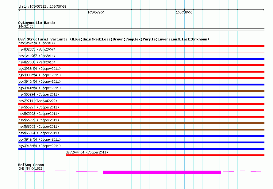The height and width of the screenshot is (189, 273).
Task: Click the chr14:103057812..103058089 coordinate label
Action: [x=42, y=6]
